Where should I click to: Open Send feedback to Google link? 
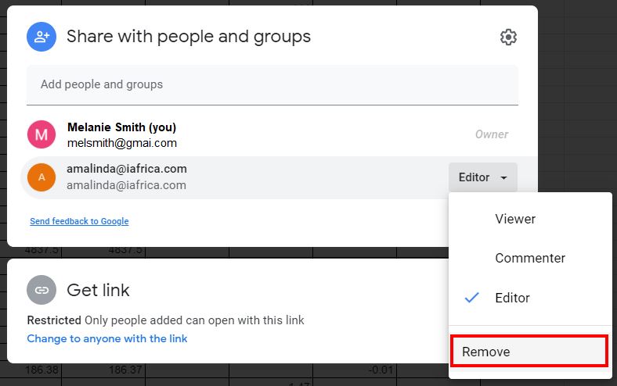tap(79, 221)
